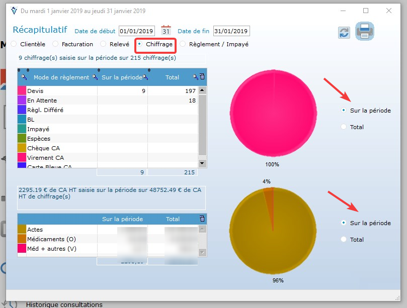
Task: Click the magnifier right of Sur la période header
Action: pyautogui.click(x=145, y=77)
